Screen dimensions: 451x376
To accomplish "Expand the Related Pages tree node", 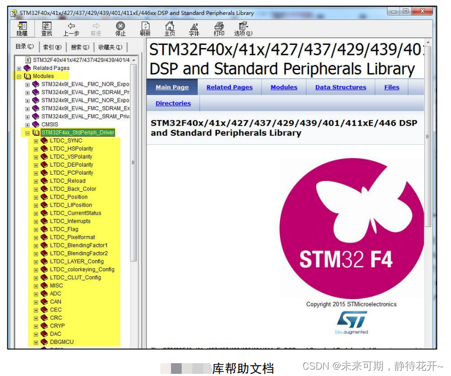I will click(x=19, y=69).
